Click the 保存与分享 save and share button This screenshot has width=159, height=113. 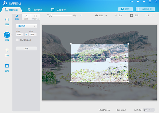145,9
